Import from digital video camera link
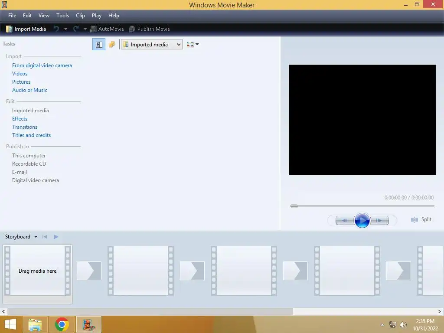The width and height of the screenshot is (444, 333). [42, 65]
